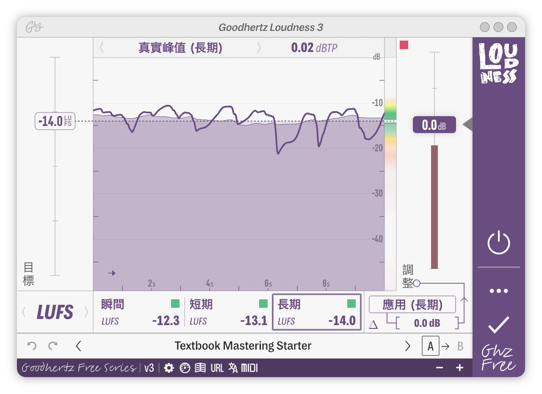This screenshot has height=394, width=542.
Task: Click the Loudness logo in sidebar
Action: [x=498, y=63]
